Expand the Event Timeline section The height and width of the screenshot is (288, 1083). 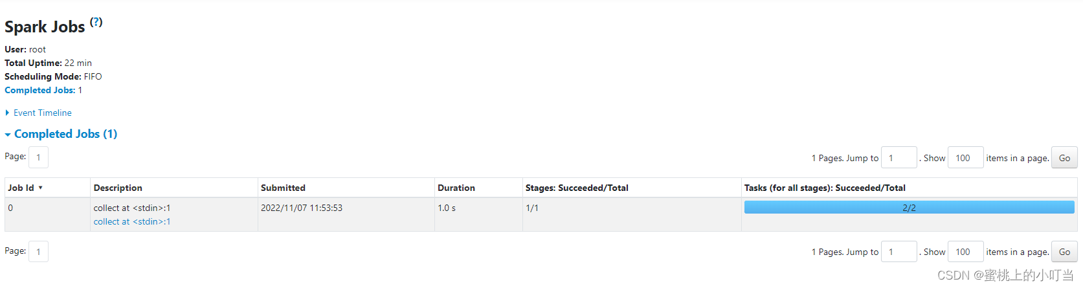point(42,113)
